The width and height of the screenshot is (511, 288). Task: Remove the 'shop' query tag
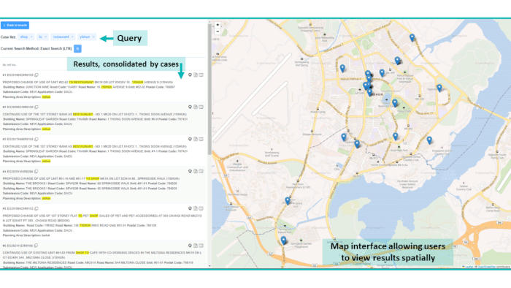click(31, 37)
